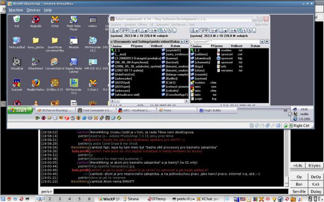
Task: Launch DOSBox 0.72 from the desktop
Action: point(55,85)
